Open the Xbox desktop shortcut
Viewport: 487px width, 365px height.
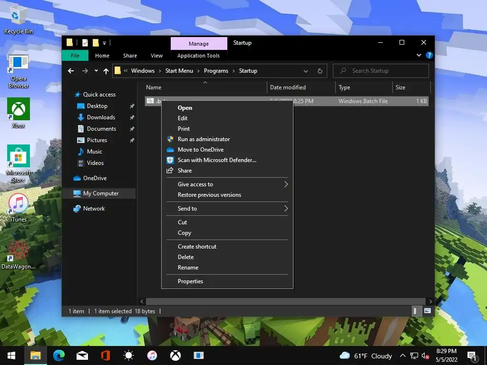click(19, 113)
